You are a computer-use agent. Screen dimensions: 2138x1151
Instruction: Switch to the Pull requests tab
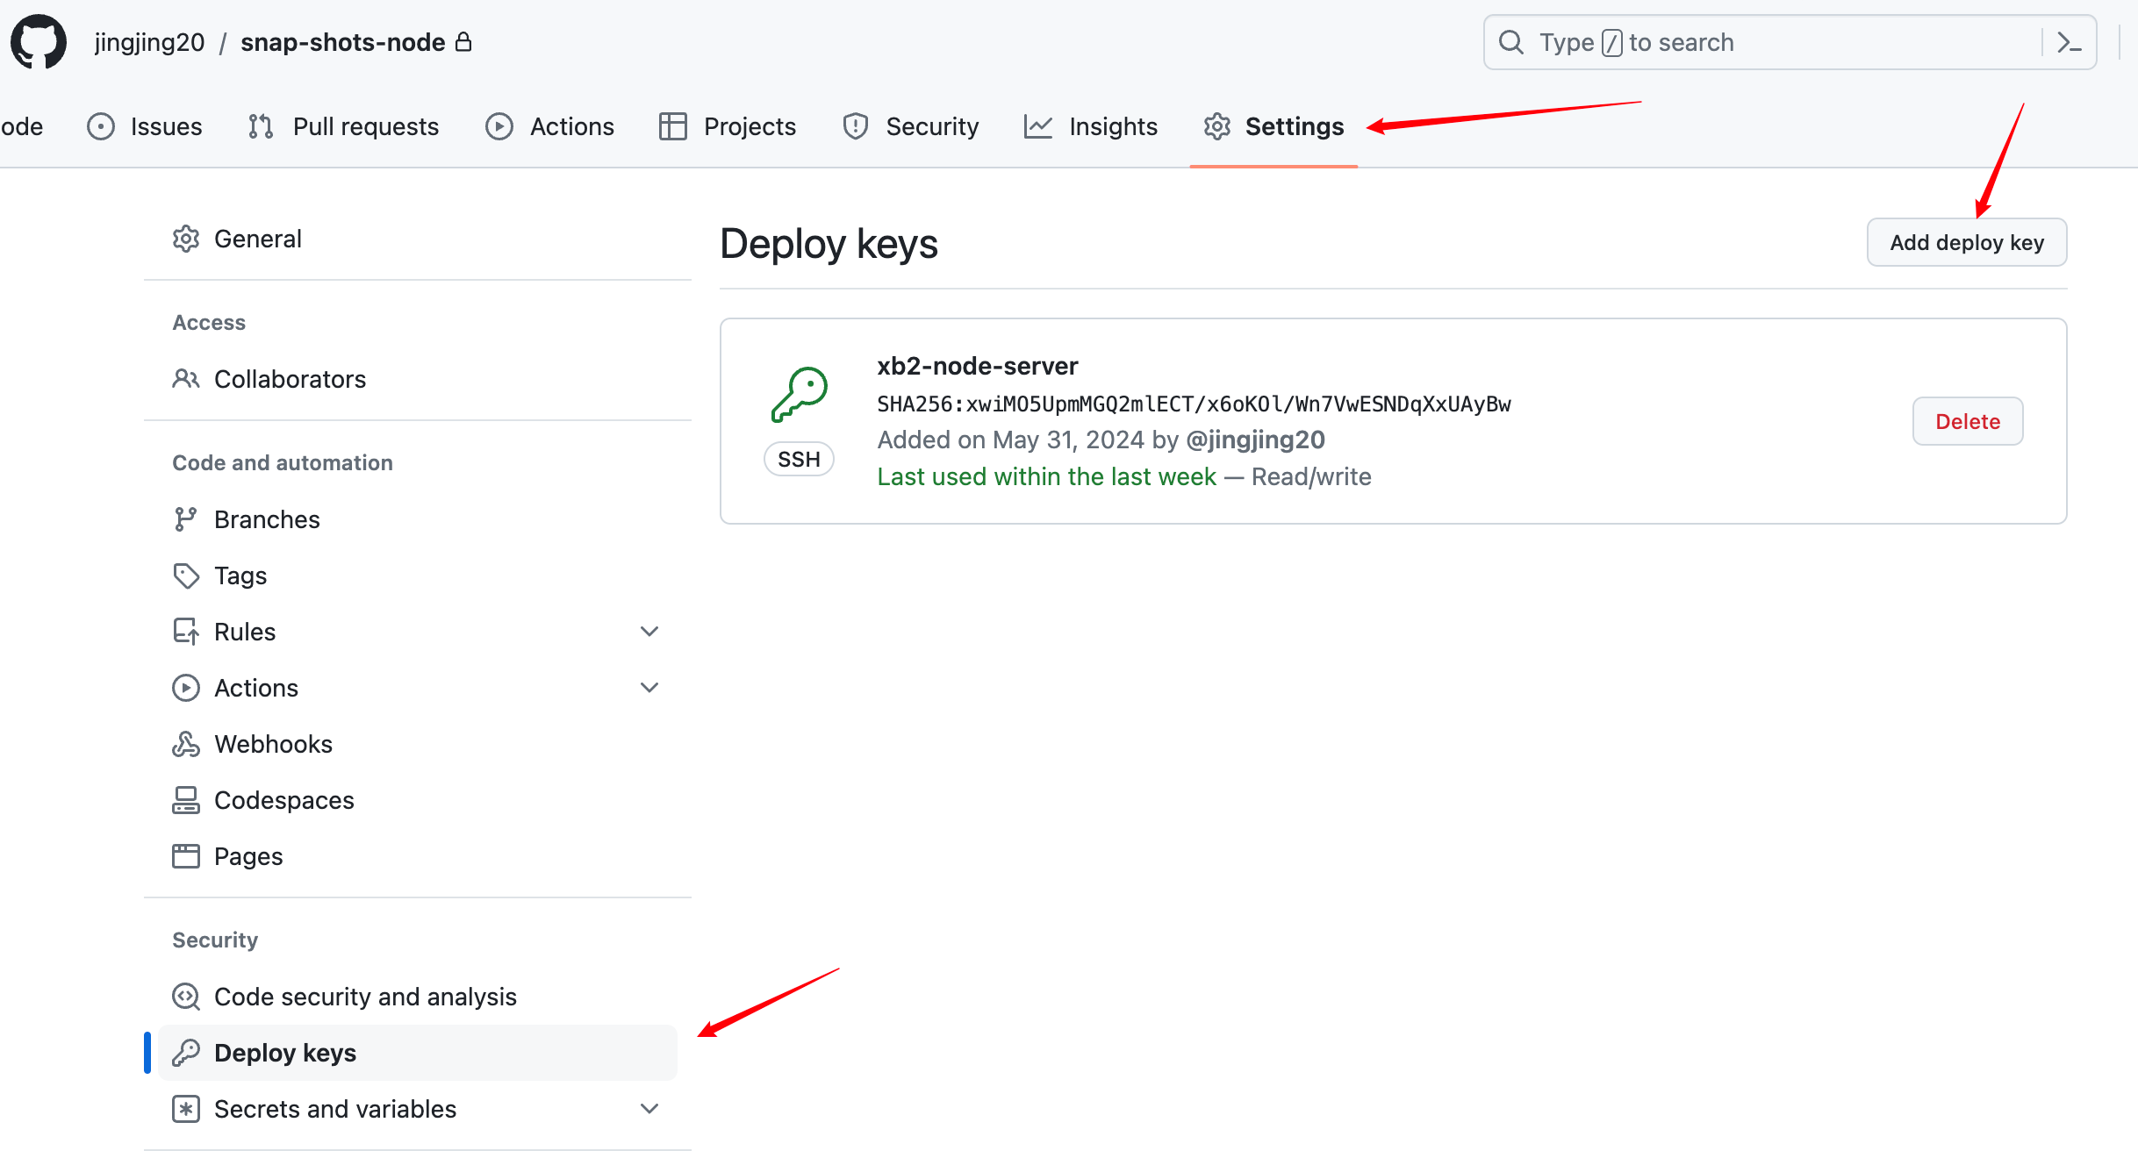coord(343,126)
